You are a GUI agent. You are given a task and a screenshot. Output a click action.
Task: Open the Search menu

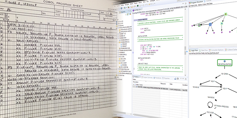[131, 4]
